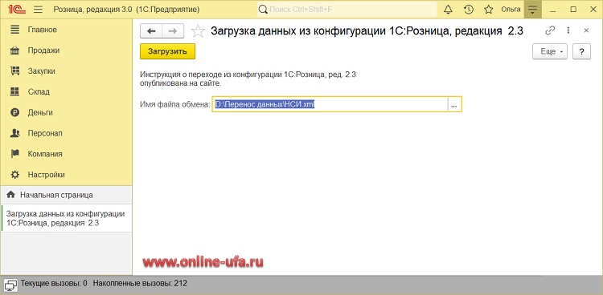The height and width of the screenshot is (295, 603).
Task: Click the Деньги ruble coin icon
Action: click(x=15, y=112)
